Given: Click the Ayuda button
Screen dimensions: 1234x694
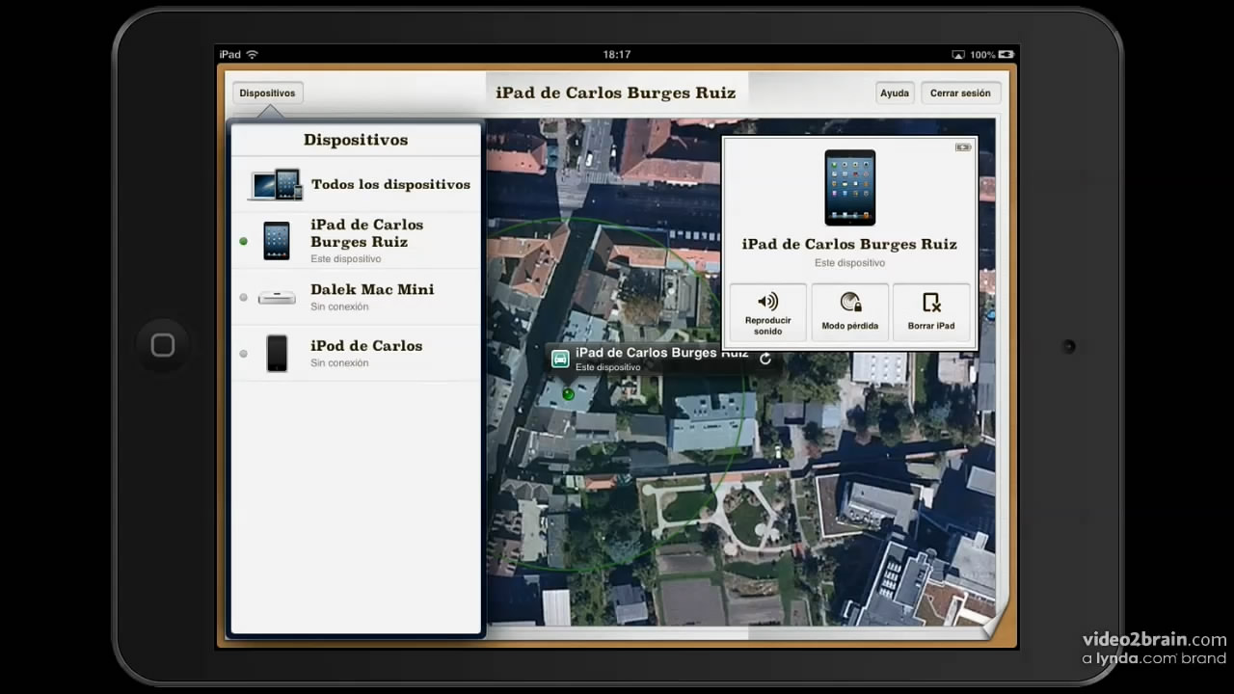Looking at the screenshot, I should tap(895, 93).
